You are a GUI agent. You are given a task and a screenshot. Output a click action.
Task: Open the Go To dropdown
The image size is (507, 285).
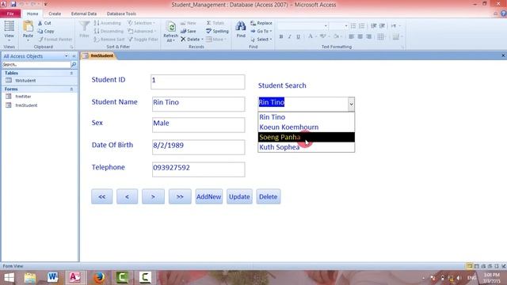click(261, 31)
